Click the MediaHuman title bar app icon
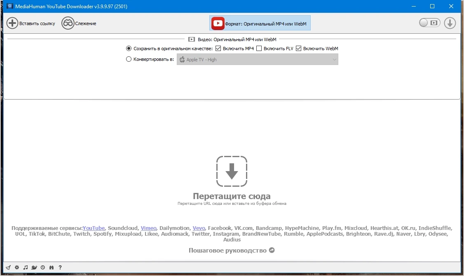 click(9, 6)
